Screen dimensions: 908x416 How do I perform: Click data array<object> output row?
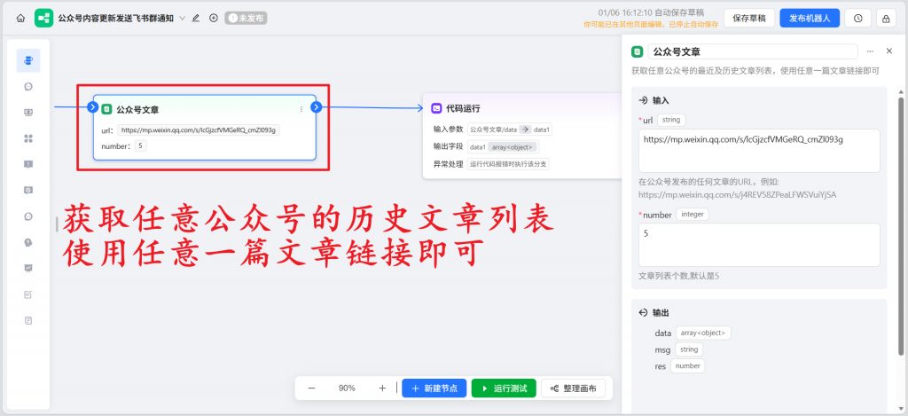[693, 334]
